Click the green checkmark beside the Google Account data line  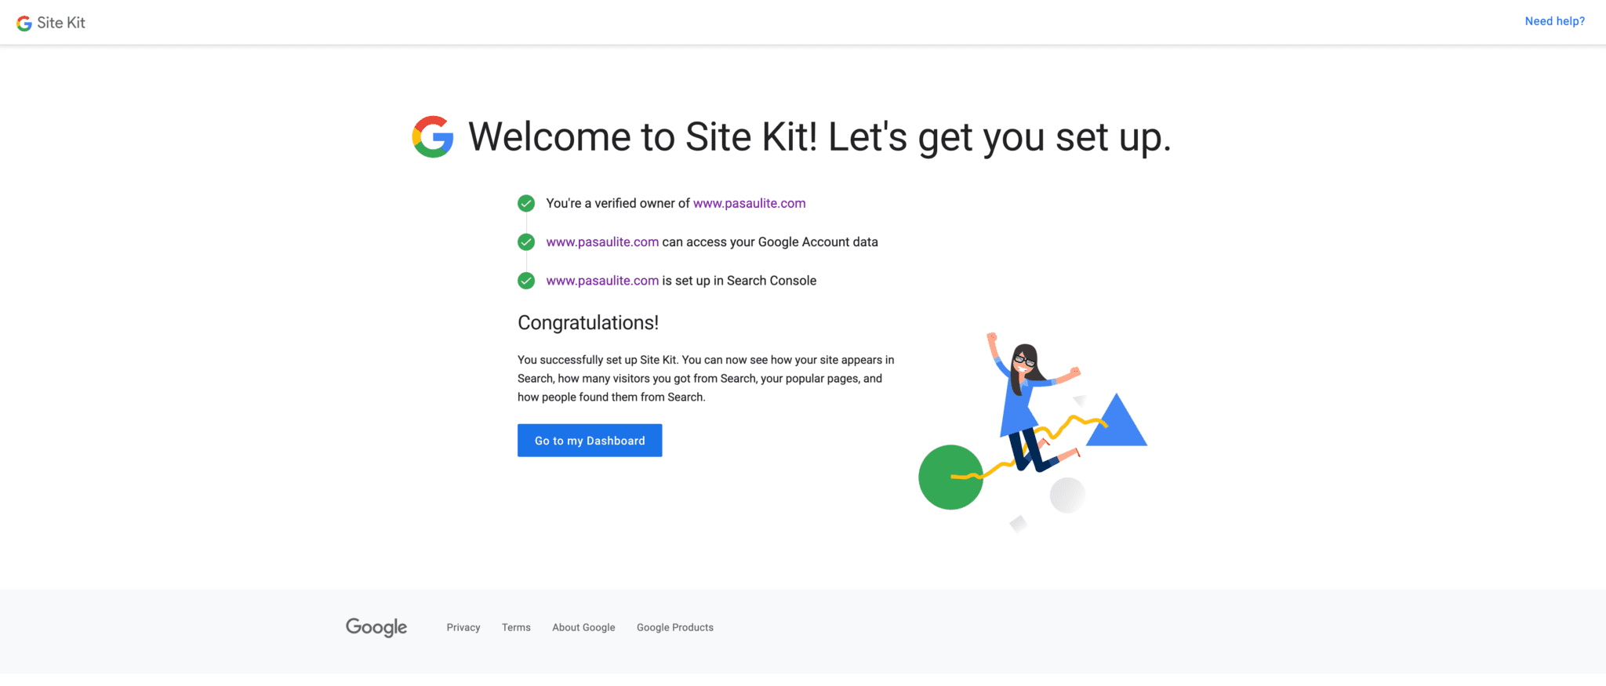coord(525,241)
